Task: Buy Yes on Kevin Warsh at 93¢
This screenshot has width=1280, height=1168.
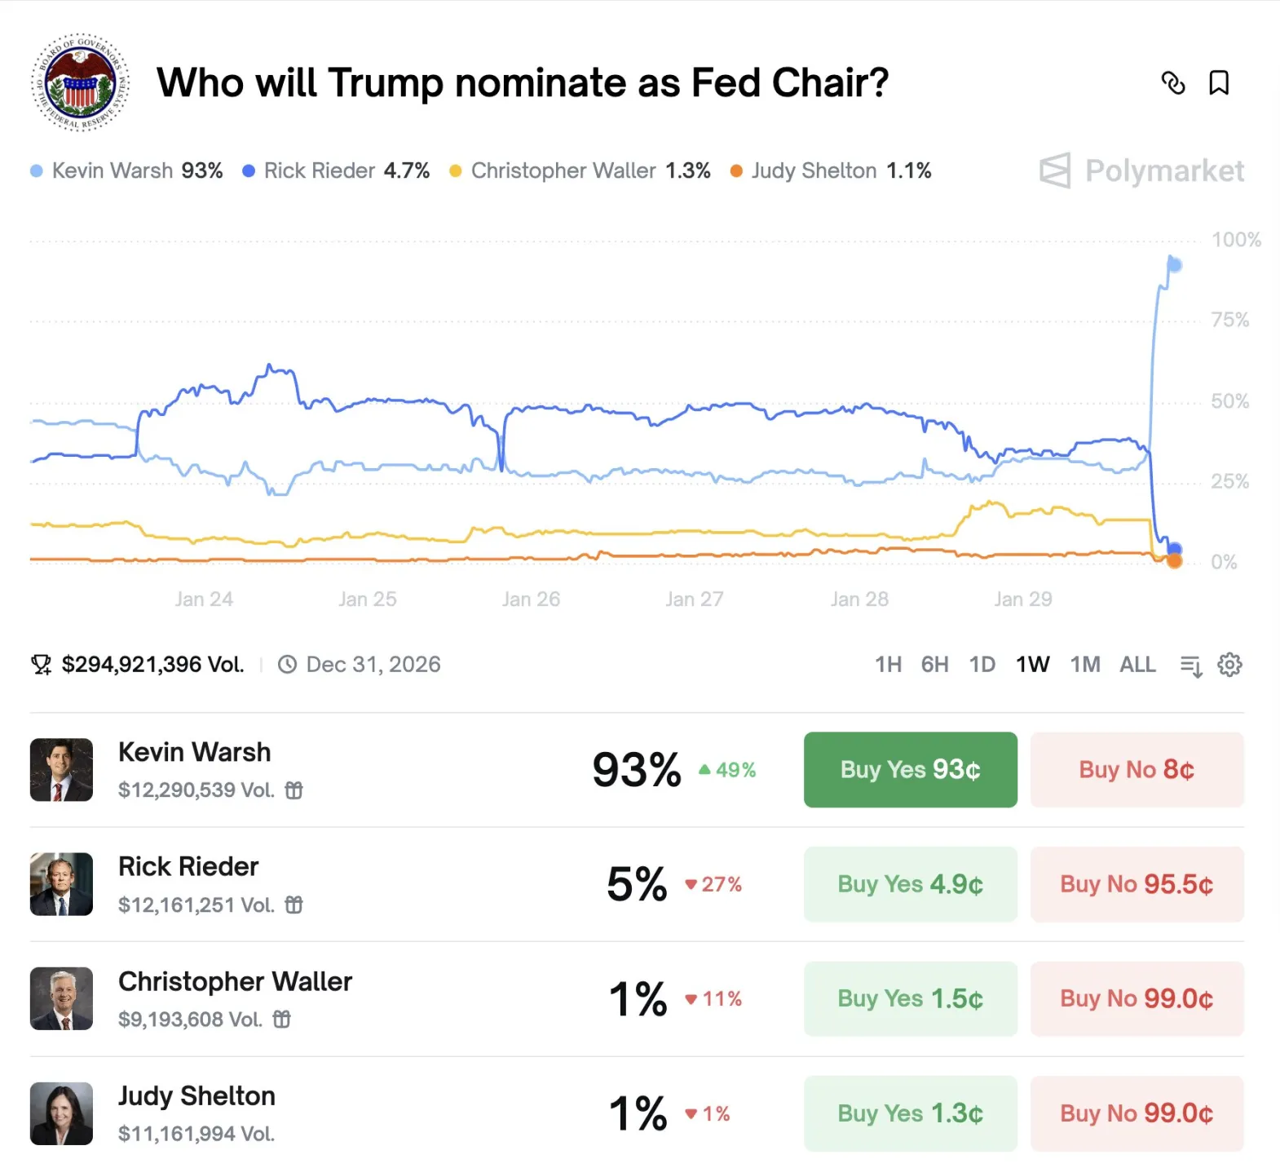Action: point(910,769)
